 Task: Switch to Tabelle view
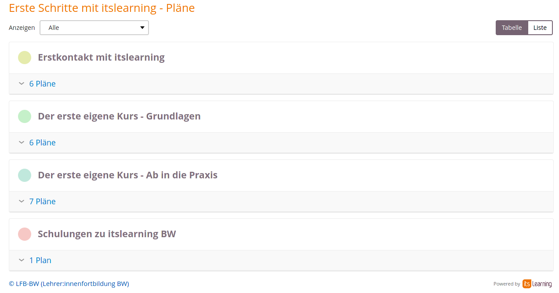[512, 28]
